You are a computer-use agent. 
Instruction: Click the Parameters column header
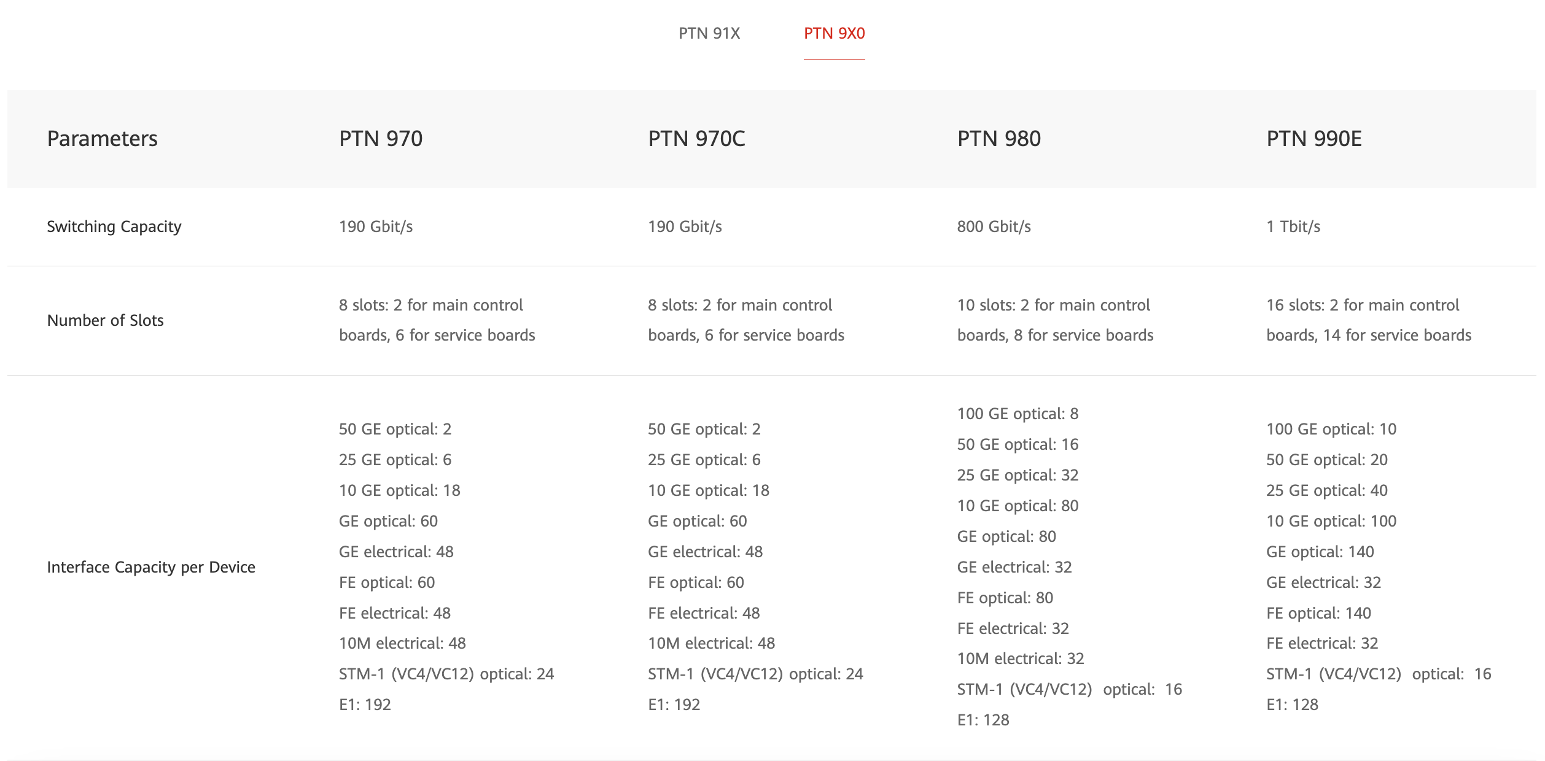coord(103,139)
